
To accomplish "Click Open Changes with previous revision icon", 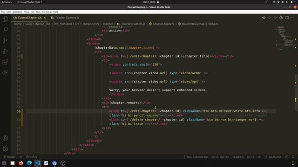I will [264, 18].
